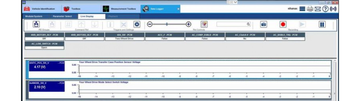This screenshot has width=360, height=101.
Task: Click the plot color palette icon
Action: tap(204, 24)
